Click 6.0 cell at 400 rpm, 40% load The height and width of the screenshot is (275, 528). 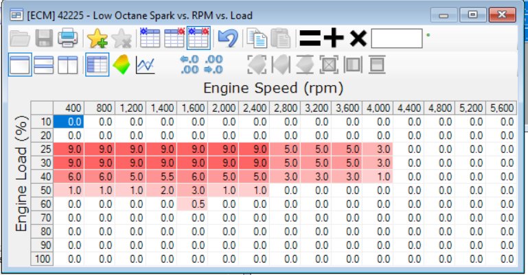[69, 177]
